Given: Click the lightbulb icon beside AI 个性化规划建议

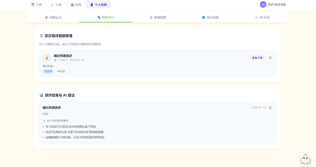Looking at the screenshot, I should click(x=44, y=120).
